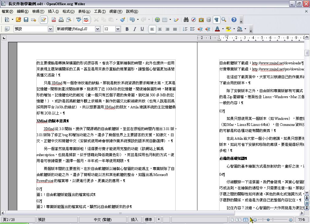
Task: Toggle AutoSpellcheck ABC icon
Action: [86, 20]
